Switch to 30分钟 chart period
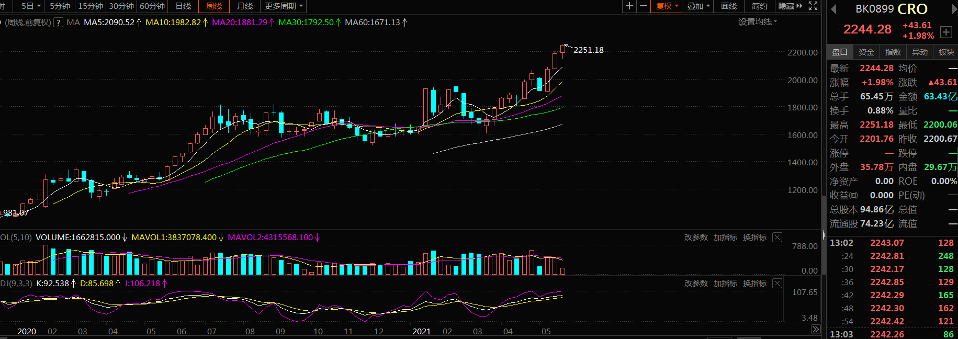 (121, 6)
